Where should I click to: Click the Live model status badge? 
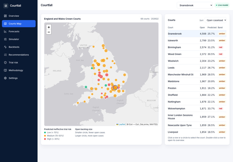tap(222, 5)
